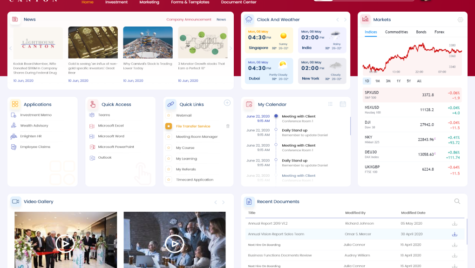This screenshot has height=268, width=475.
Task: Open the Marketing menu
Action: click(x=149, y=2)
